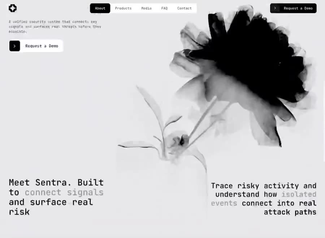Click chevron icon in header demo button
The image size is (325, 238).
(x=275, y=8)
